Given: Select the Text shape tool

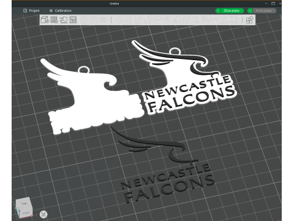Looking at the screenshot, I should point(196,20).
